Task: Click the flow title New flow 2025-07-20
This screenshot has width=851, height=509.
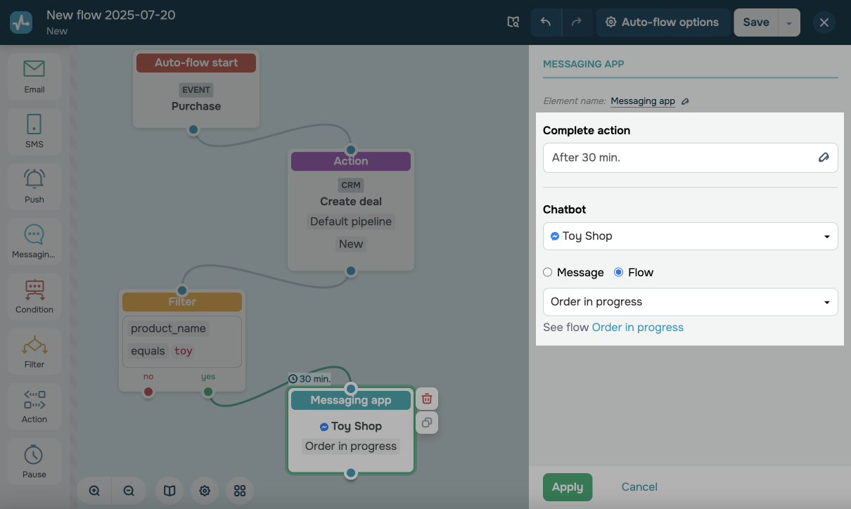Action: coord(111,15)
